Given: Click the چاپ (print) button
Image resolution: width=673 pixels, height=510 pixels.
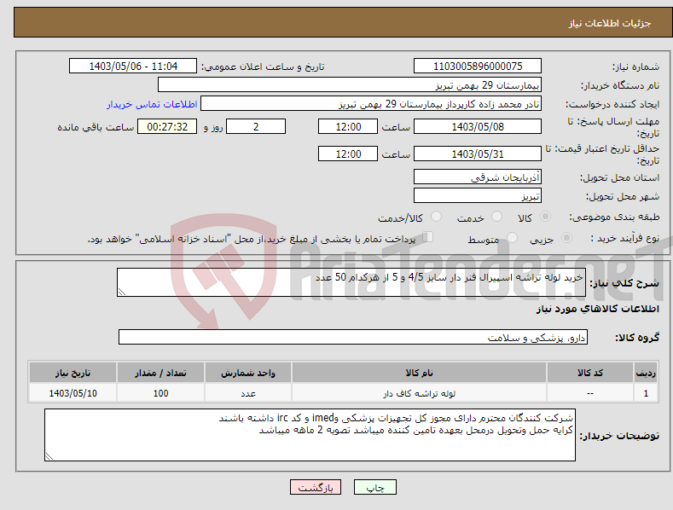Looking at the screenshot, I should (x=374, y=487).
